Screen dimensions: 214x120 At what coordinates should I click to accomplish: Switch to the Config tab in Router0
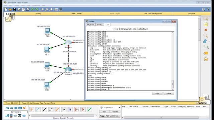tap(100, 25)
